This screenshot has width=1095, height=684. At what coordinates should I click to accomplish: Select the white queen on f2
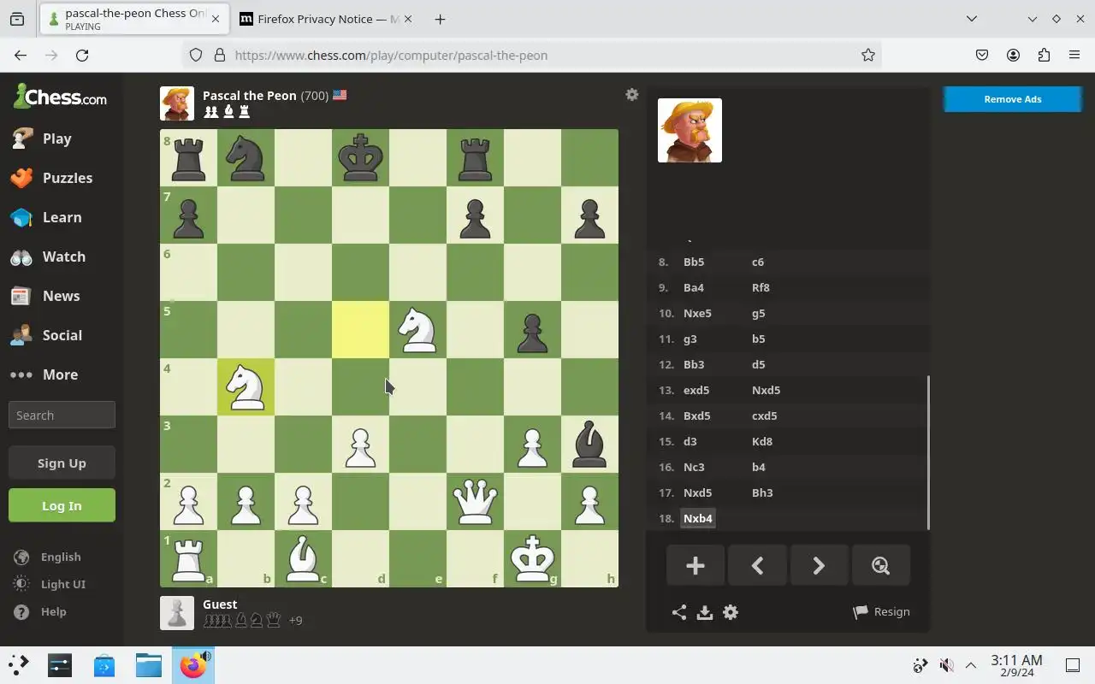pos(475,501)
